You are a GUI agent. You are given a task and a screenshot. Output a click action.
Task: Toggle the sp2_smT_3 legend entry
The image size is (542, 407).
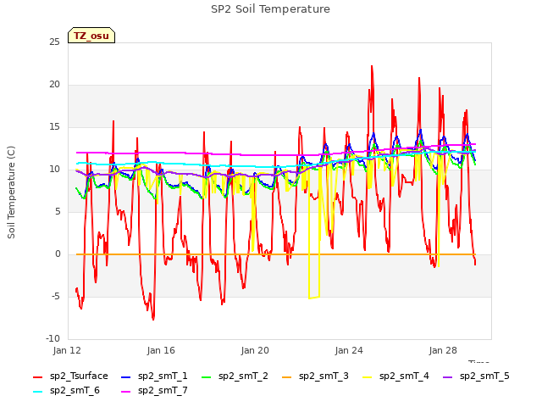(x=315, y=376)
